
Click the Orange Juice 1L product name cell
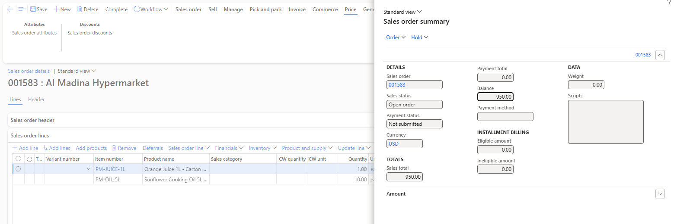click(x=176, y=169)
